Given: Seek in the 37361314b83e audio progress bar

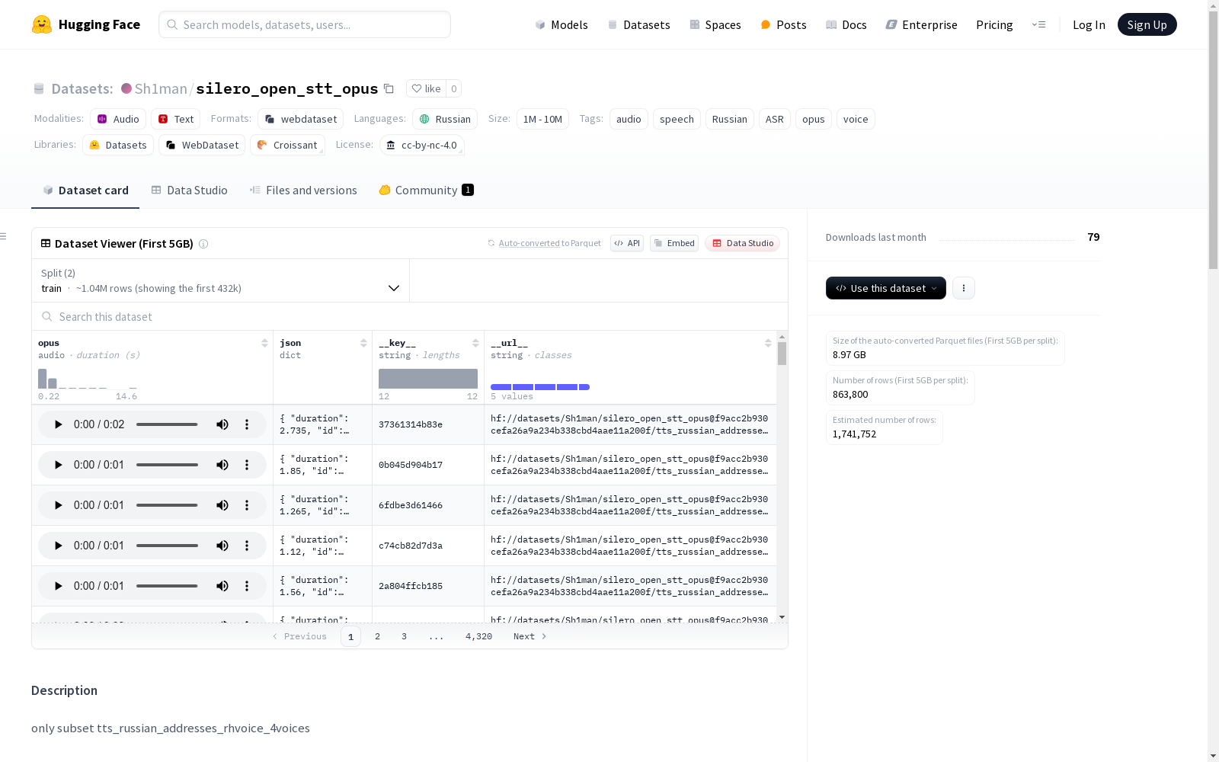Looking at the screenshot, I should (x=167, y=424).
